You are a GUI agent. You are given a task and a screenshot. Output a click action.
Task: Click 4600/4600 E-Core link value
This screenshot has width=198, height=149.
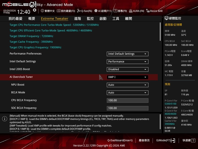coord(171,114)
